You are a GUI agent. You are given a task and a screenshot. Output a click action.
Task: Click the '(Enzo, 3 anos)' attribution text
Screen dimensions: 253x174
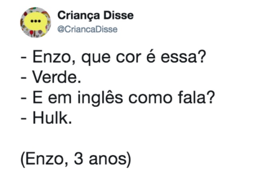[x=76, y=159]
